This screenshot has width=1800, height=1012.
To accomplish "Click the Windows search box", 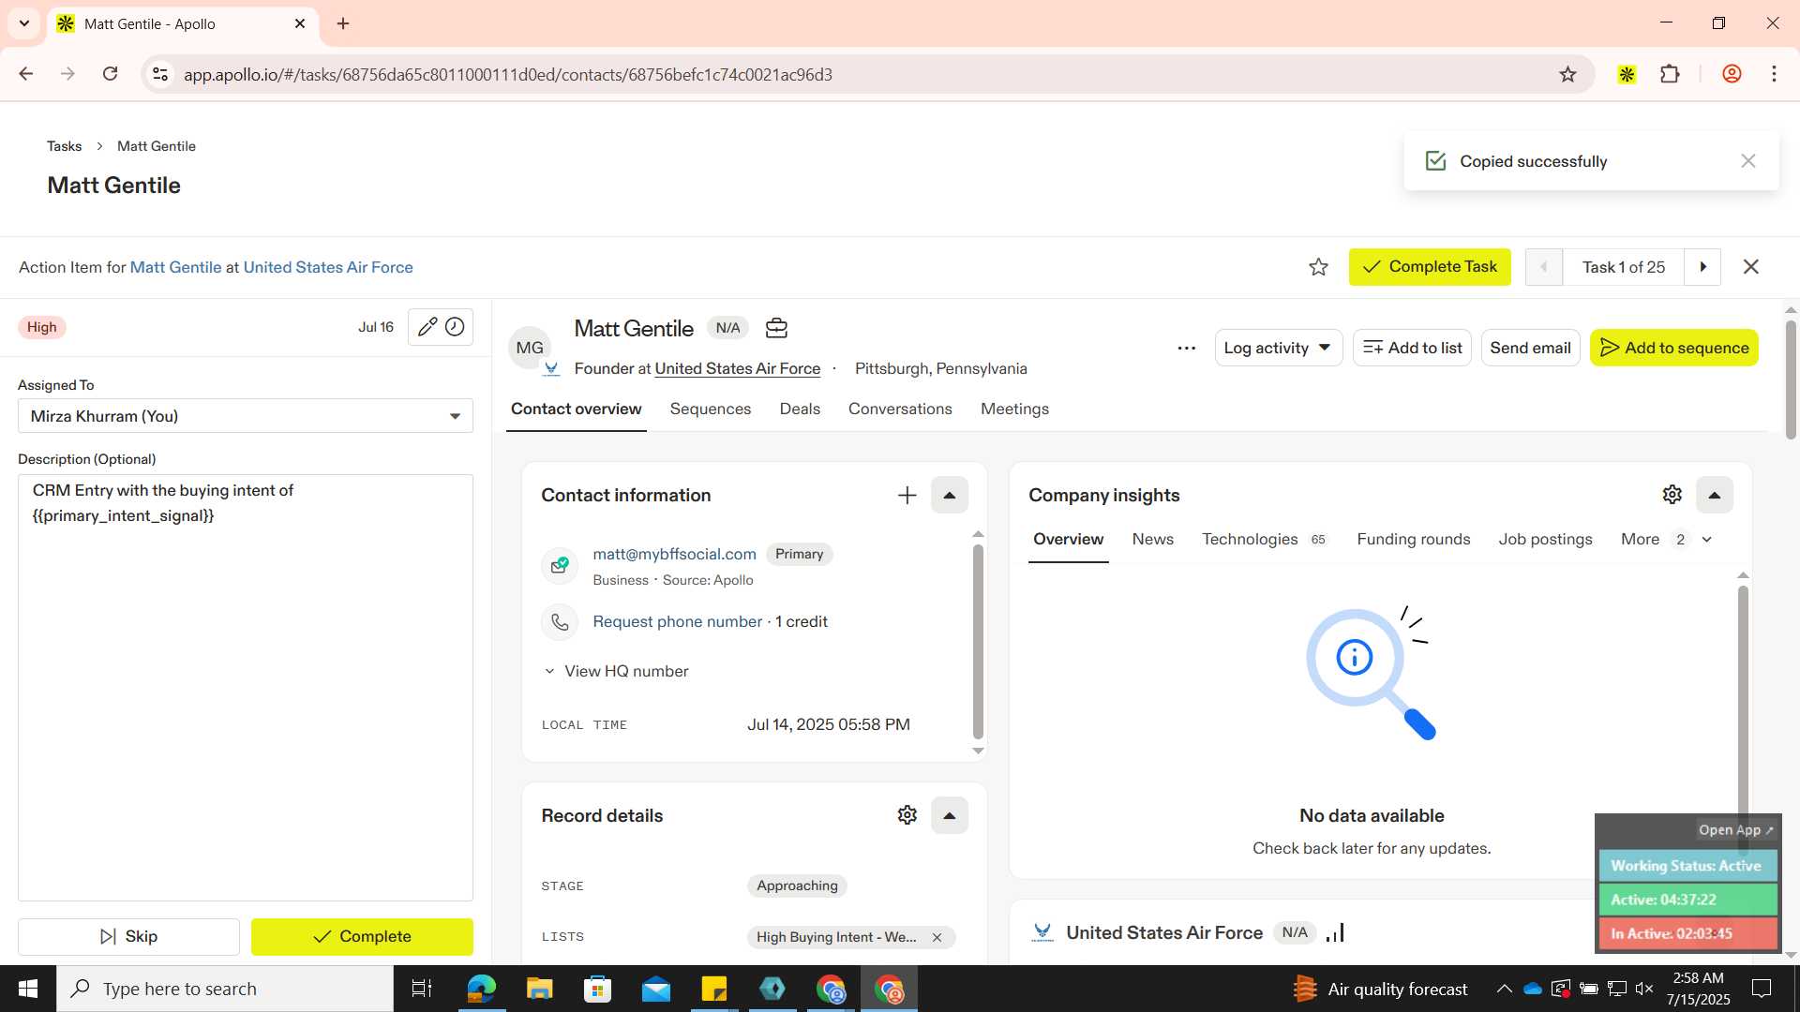I will 225,989.
